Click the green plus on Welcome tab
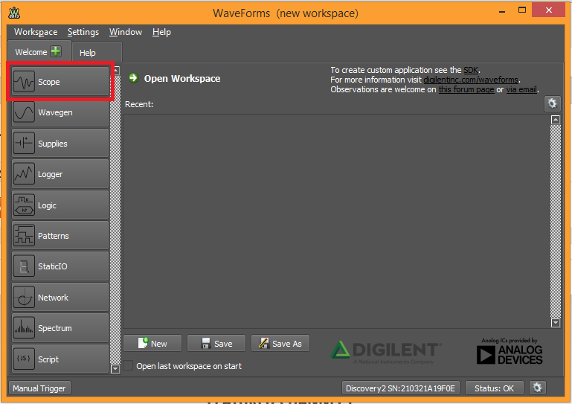 pos(56,51)
